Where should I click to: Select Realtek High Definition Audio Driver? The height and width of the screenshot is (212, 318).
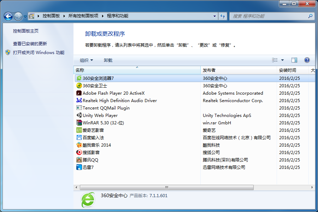click(195, 100)
